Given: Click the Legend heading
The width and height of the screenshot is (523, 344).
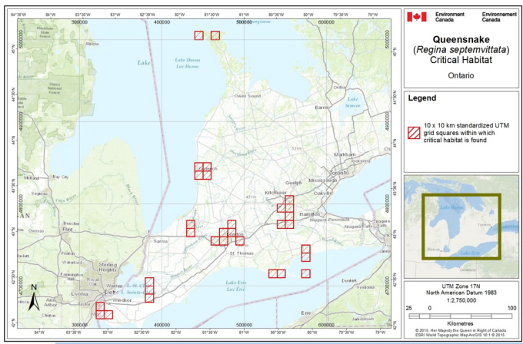Looking at the screenshot, I should [x=421, y=99].
